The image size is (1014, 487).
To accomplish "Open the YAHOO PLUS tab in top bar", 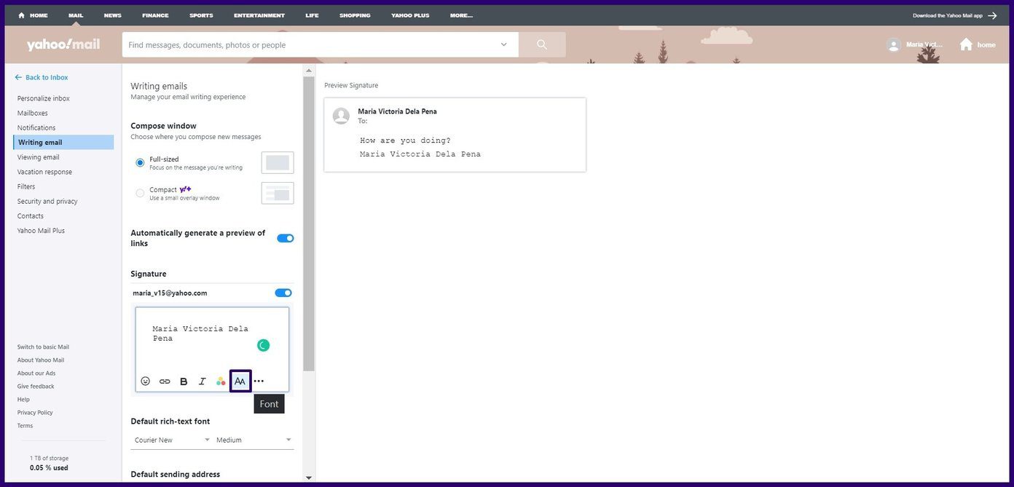I will (x=410, y=15).
